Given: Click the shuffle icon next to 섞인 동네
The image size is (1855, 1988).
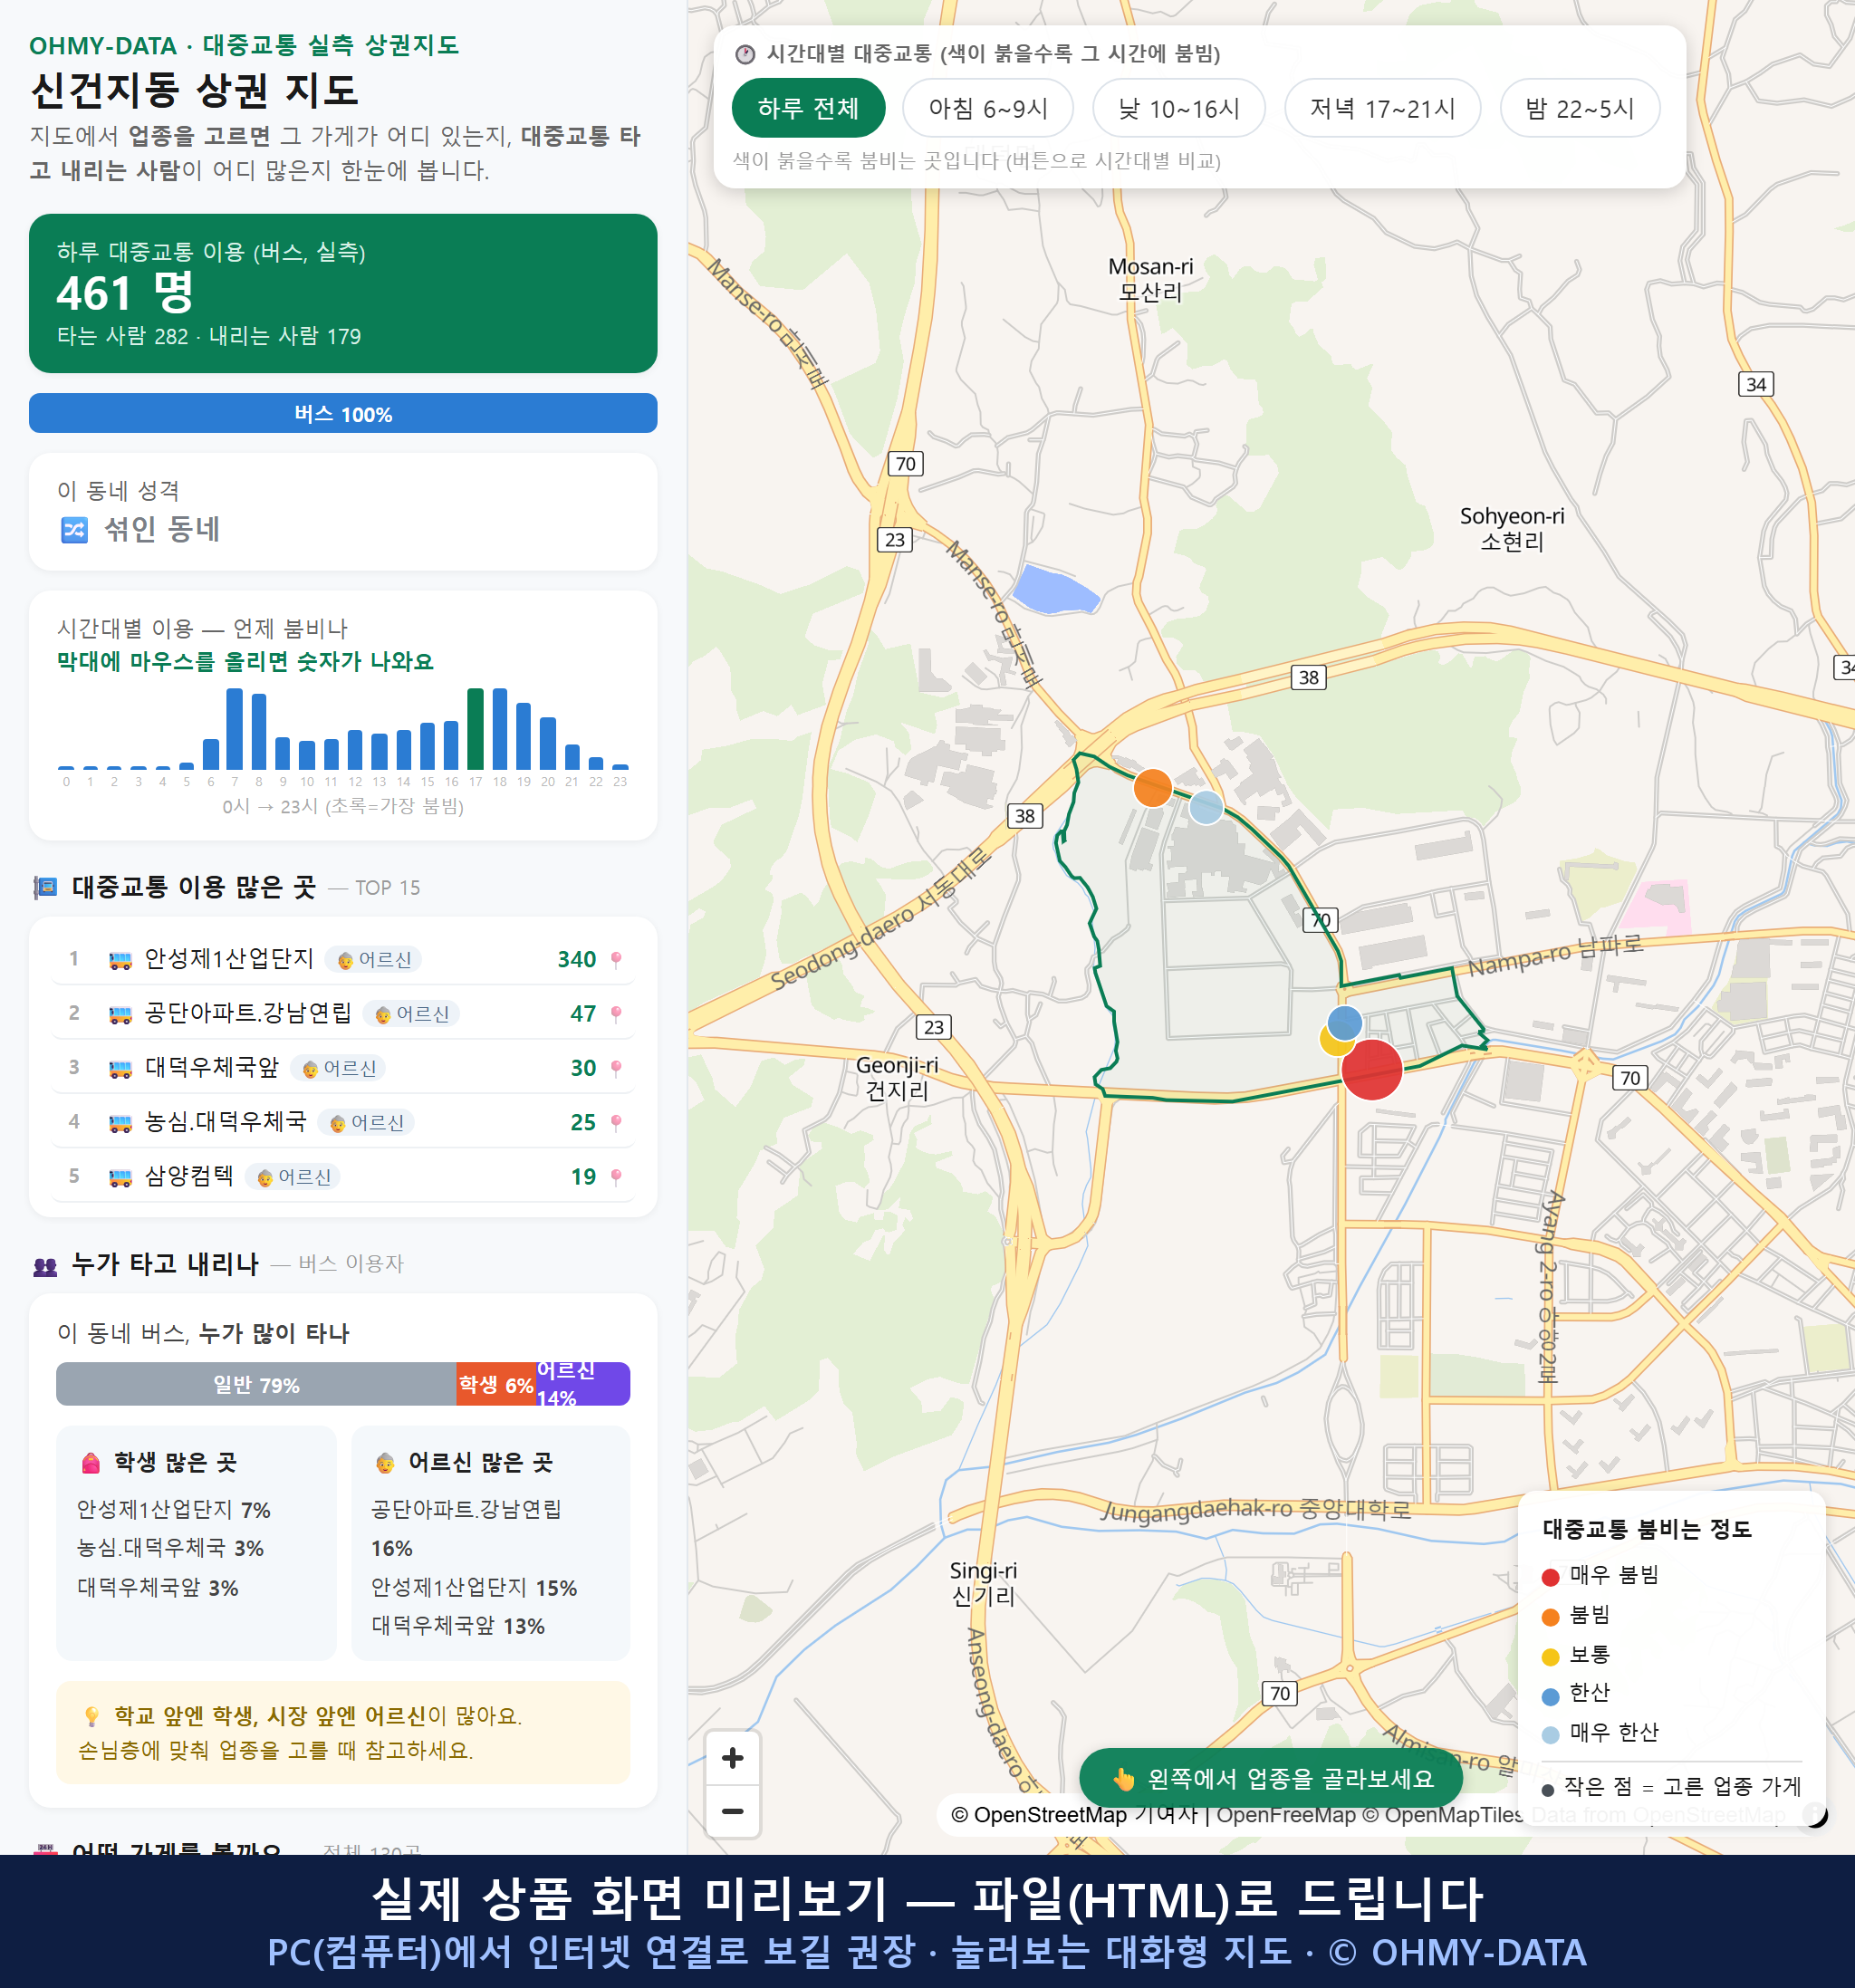Looking at the screenshot, I should coord(75,529).
